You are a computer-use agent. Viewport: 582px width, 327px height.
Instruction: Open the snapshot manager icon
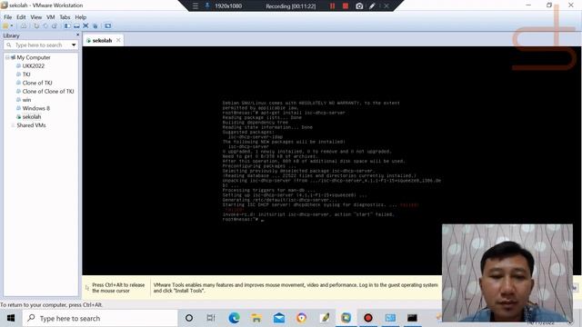(55, 26)
